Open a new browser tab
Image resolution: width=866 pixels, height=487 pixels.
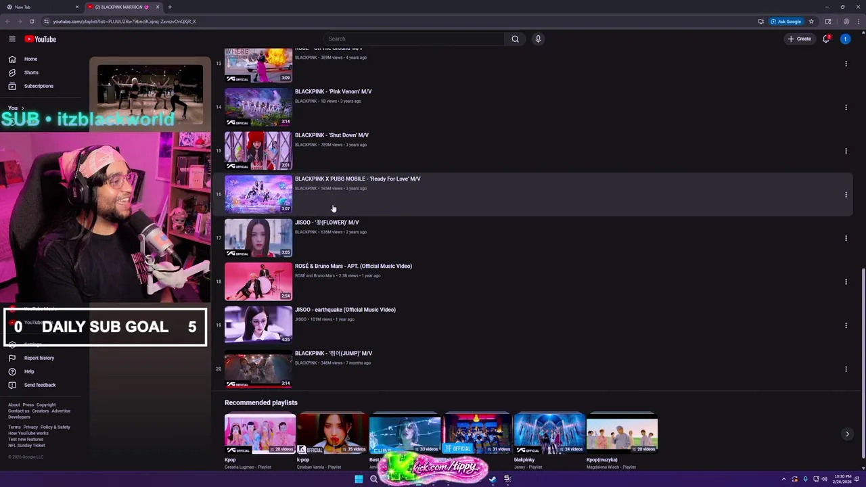pos(169,7)
